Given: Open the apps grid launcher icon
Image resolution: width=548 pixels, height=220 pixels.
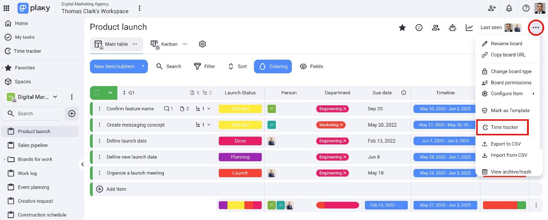Looking at the screenshot, I should 6,8.
